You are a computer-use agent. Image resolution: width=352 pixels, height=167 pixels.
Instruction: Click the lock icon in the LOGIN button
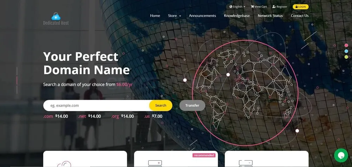click(296, 7)
